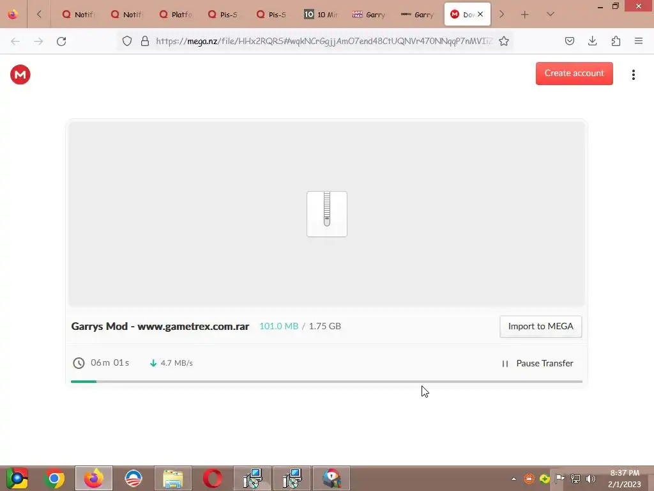654x491 pixels.
Task: Open the three-dot more options menu
Action: point(633,75)
